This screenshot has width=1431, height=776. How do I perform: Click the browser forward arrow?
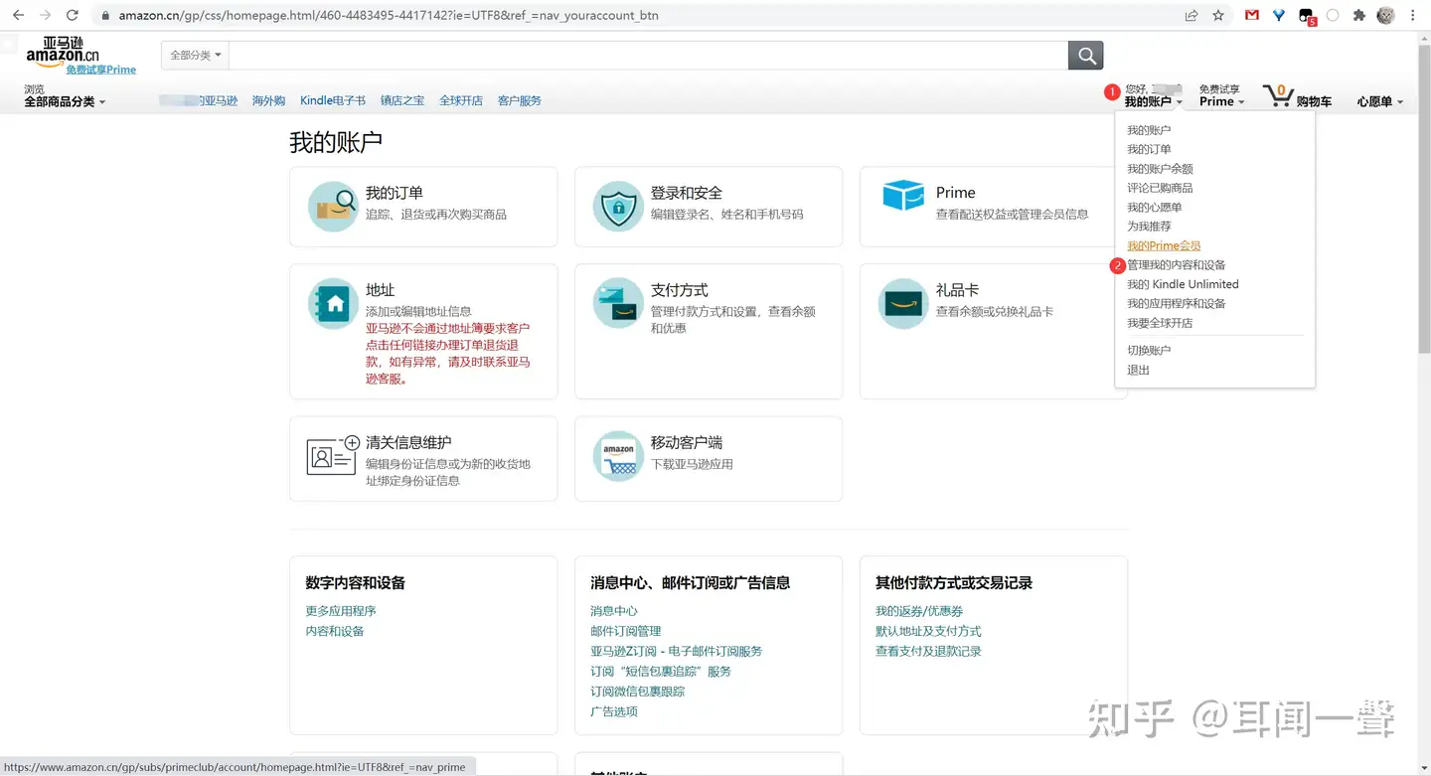(x=45, y=15)
